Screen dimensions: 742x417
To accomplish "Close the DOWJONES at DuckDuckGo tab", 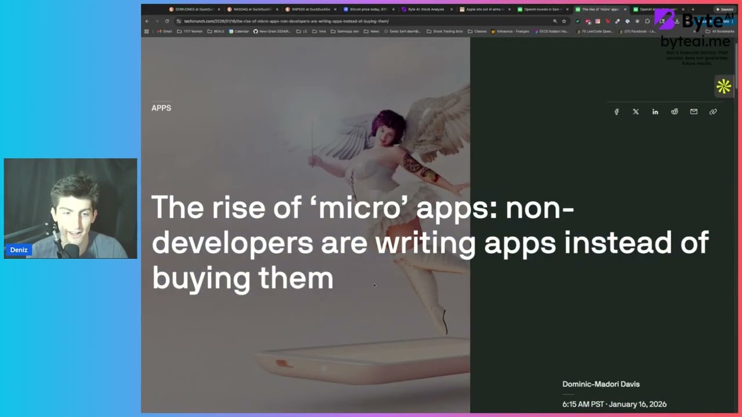I will tap(219, 9).
